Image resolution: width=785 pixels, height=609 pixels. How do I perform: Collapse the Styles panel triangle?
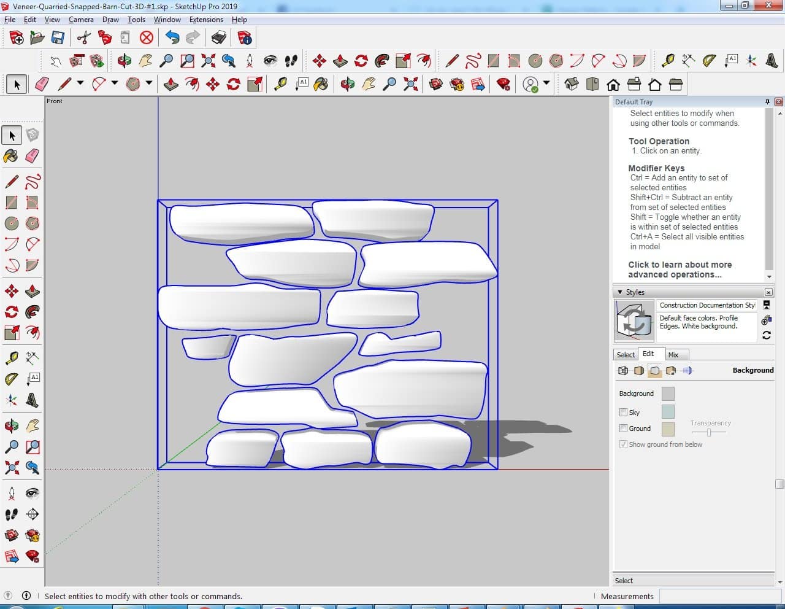click(620, 292)
